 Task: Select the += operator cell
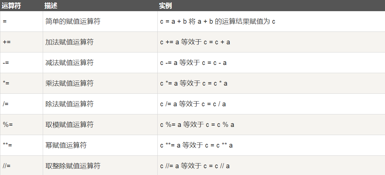(6, 42)
